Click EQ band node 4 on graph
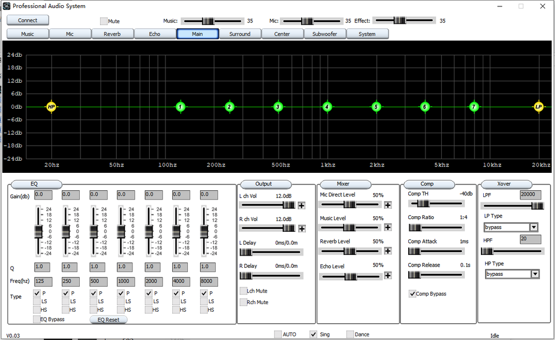This screenshot has height=340, width=555. pyautogui.click(x=327, y=107)
